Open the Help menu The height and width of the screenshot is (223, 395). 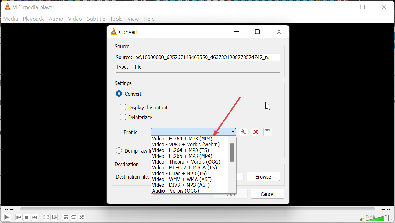[149, 19]
